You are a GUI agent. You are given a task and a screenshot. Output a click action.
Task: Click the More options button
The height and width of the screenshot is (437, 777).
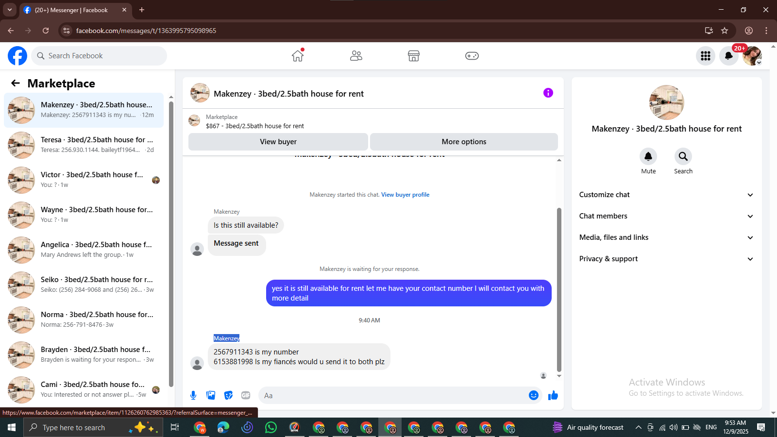[x=464, y=142]
